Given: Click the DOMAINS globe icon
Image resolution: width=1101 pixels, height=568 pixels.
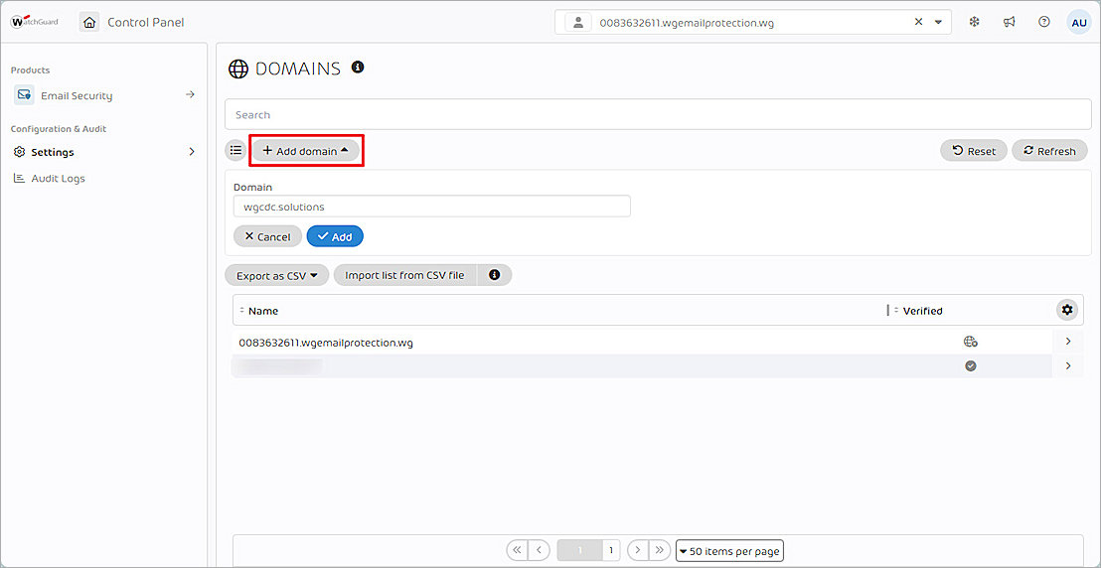Looking at the screenshot, I should click(x=238, y=69).
